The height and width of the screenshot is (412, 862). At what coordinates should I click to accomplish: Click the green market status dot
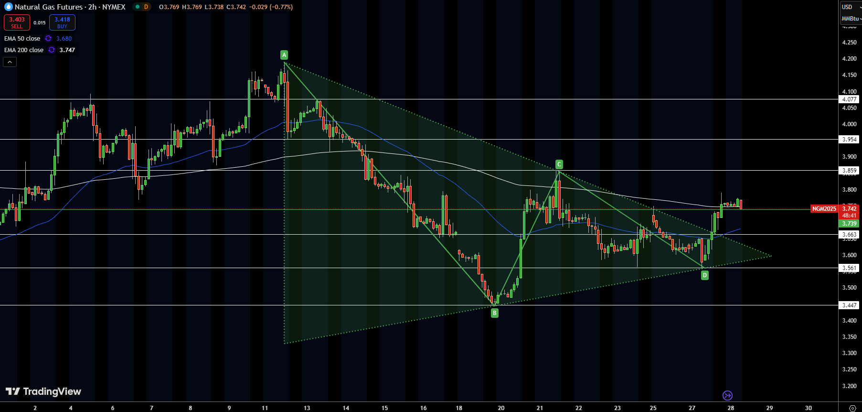point(138,7)
